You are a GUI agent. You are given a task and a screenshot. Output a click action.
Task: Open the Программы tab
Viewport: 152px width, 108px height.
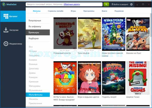(89, 11)
